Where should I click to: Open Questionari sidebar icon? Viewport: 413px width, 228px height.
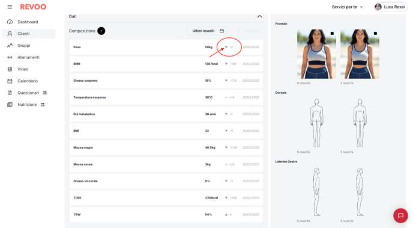[x=10, y=93]
